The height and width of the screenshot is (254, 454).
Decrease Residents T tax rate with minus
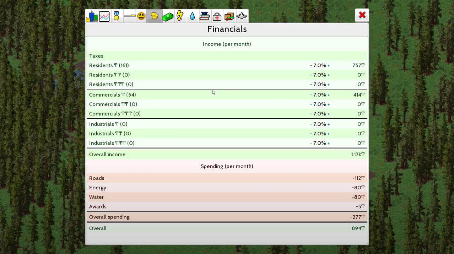tap(311, 66)
